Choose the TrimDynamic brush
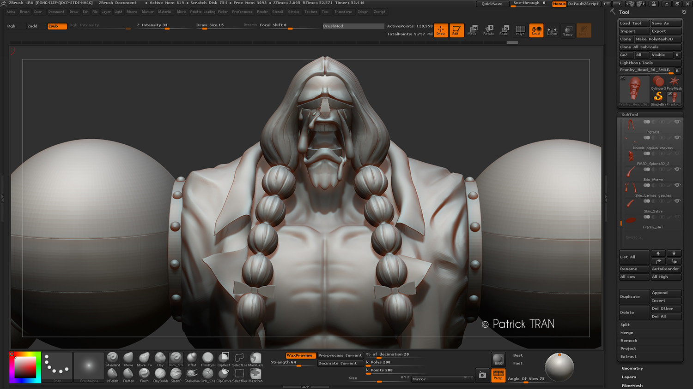This screenshot has height=389, width=693. (x=208, y=360)
